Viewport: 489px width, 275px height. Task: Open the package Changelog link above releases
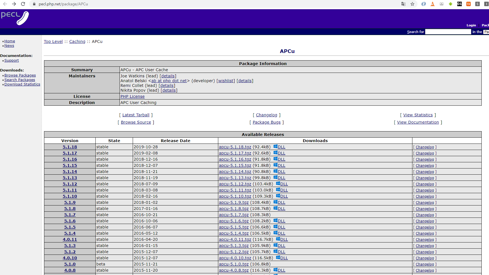[x=267, y=115]
